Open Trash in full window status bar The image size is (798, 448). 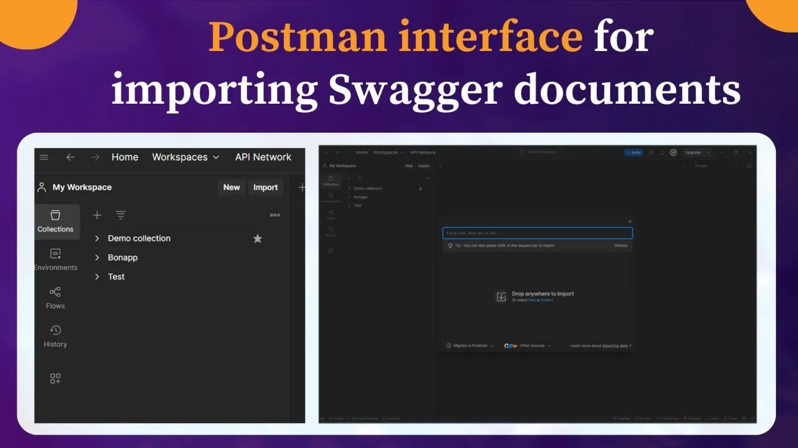(x=731, y=418)
